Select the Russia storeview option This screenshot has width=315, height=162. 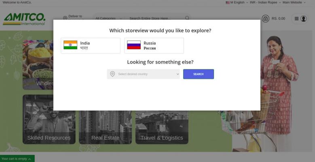click(154, 45)
